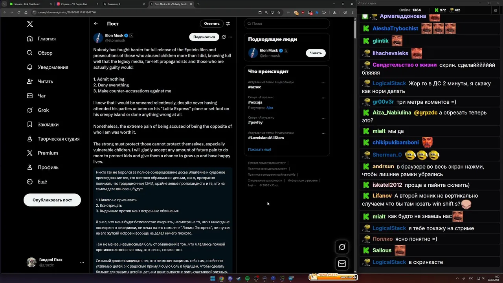
Task: Click the Meme Party progress bar widget
Action: [333, 277]
